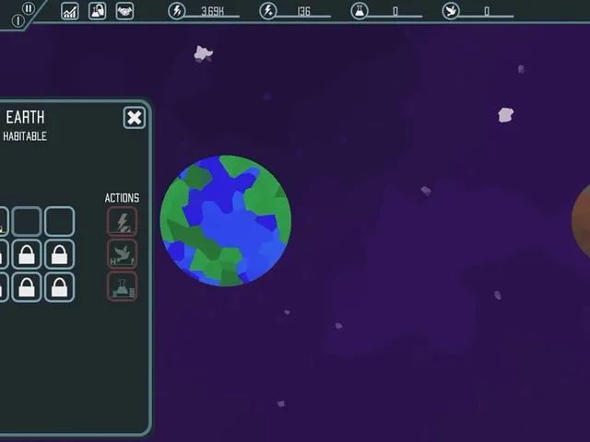Trigger the peace dove action on Earth
Screen dimensions: 590x442
[123, 254]
